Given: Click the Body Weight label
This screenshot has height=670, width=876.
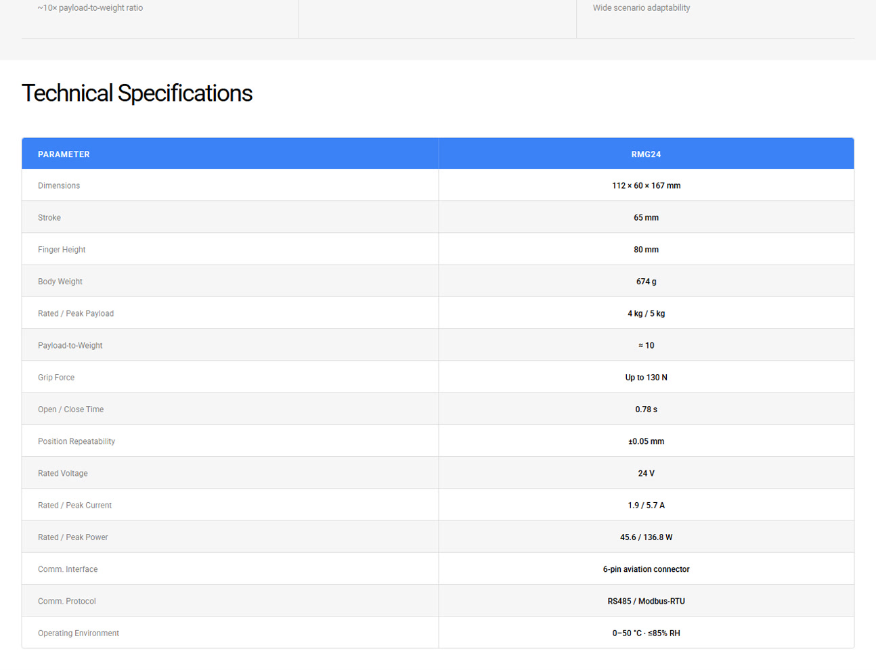Looking at the screenshot, I should point(60,282).
